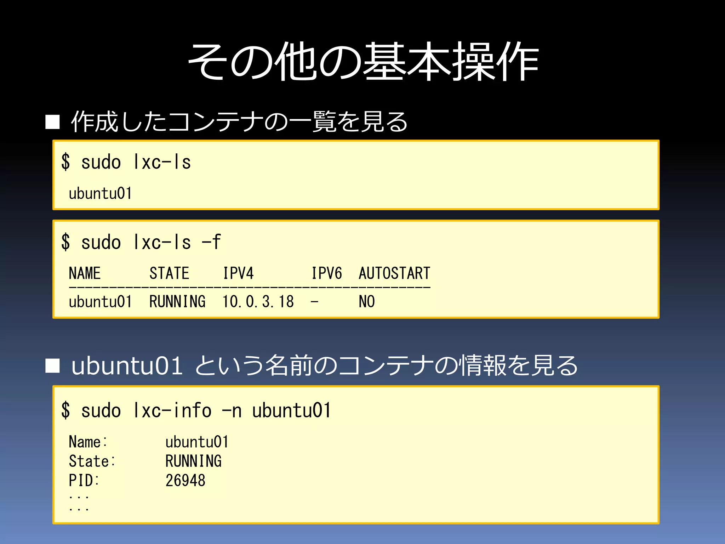Click the PID value 26948
The width and height of the screenshot is (725, 544).
point(185,481)
